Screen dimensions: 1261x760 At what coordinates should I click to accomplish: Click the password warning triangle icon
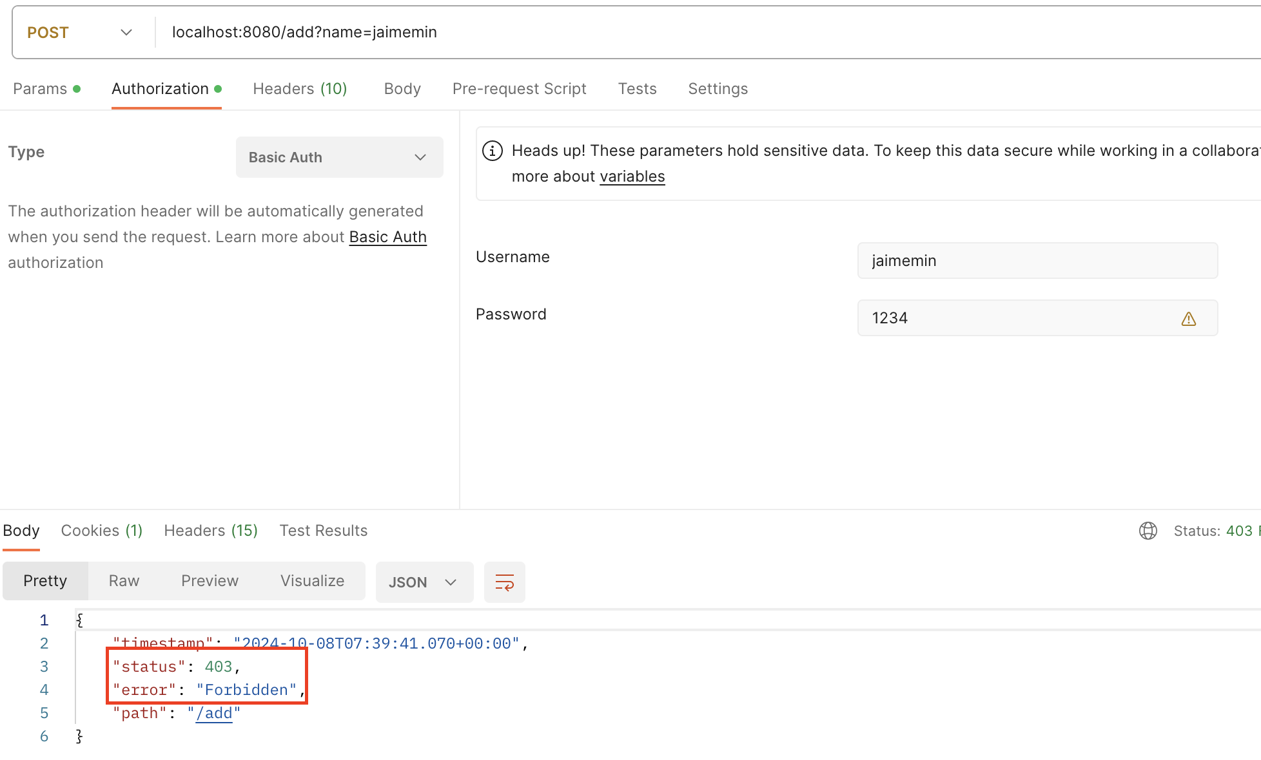1188,318
